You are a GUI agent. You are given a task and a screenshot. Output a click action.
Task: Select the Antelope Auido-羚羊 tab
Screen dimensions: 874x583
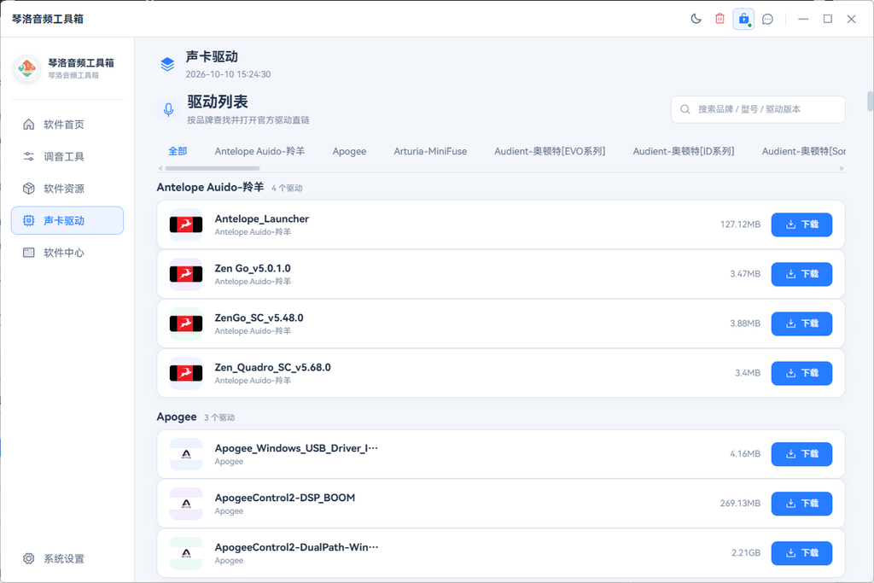coord(259,151)
